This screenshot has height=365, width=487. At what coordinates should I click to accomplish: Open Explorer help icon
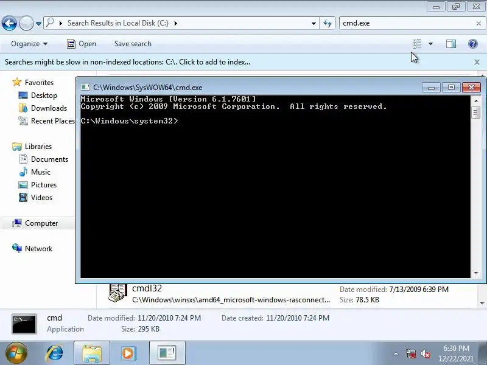pos(473,44)
